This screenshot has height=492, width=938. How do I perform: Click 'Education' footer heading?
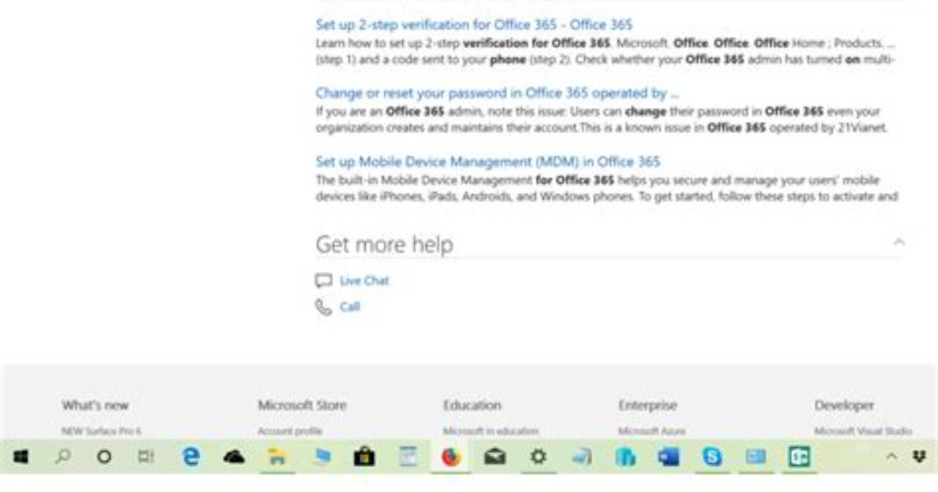tap(472, 405)
